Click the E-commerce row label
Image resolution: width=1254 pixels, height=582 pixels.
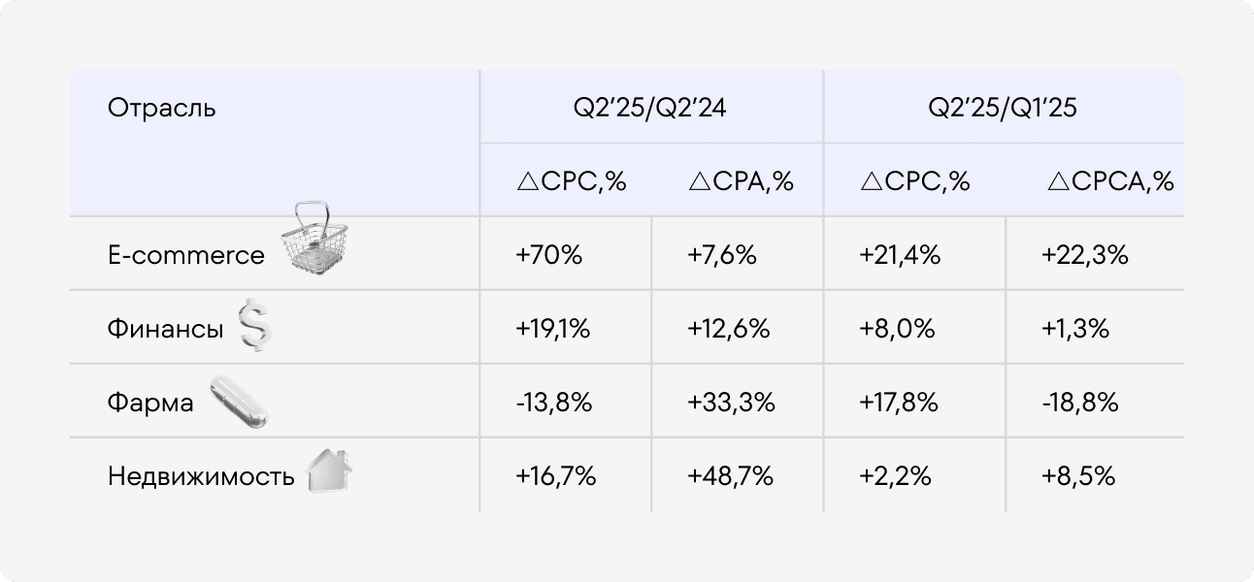point(185,256)
